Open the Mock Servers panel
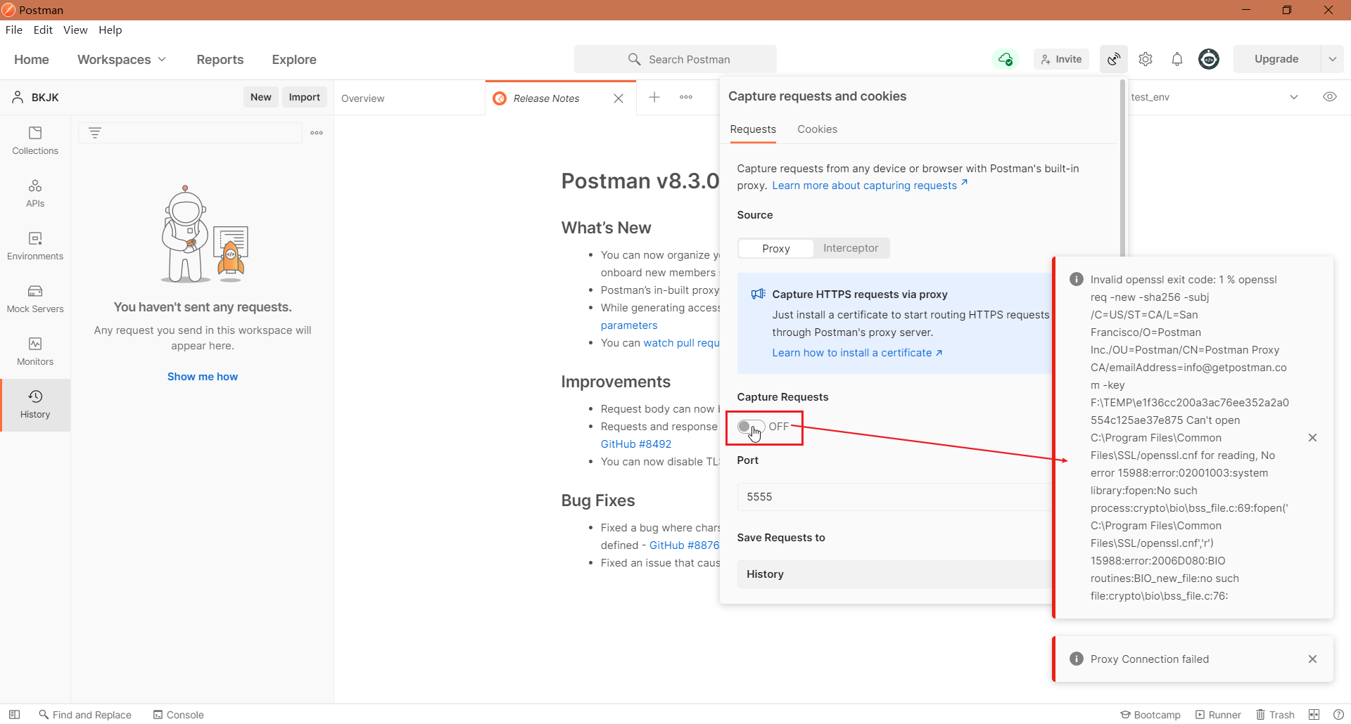 pos(34,298)
